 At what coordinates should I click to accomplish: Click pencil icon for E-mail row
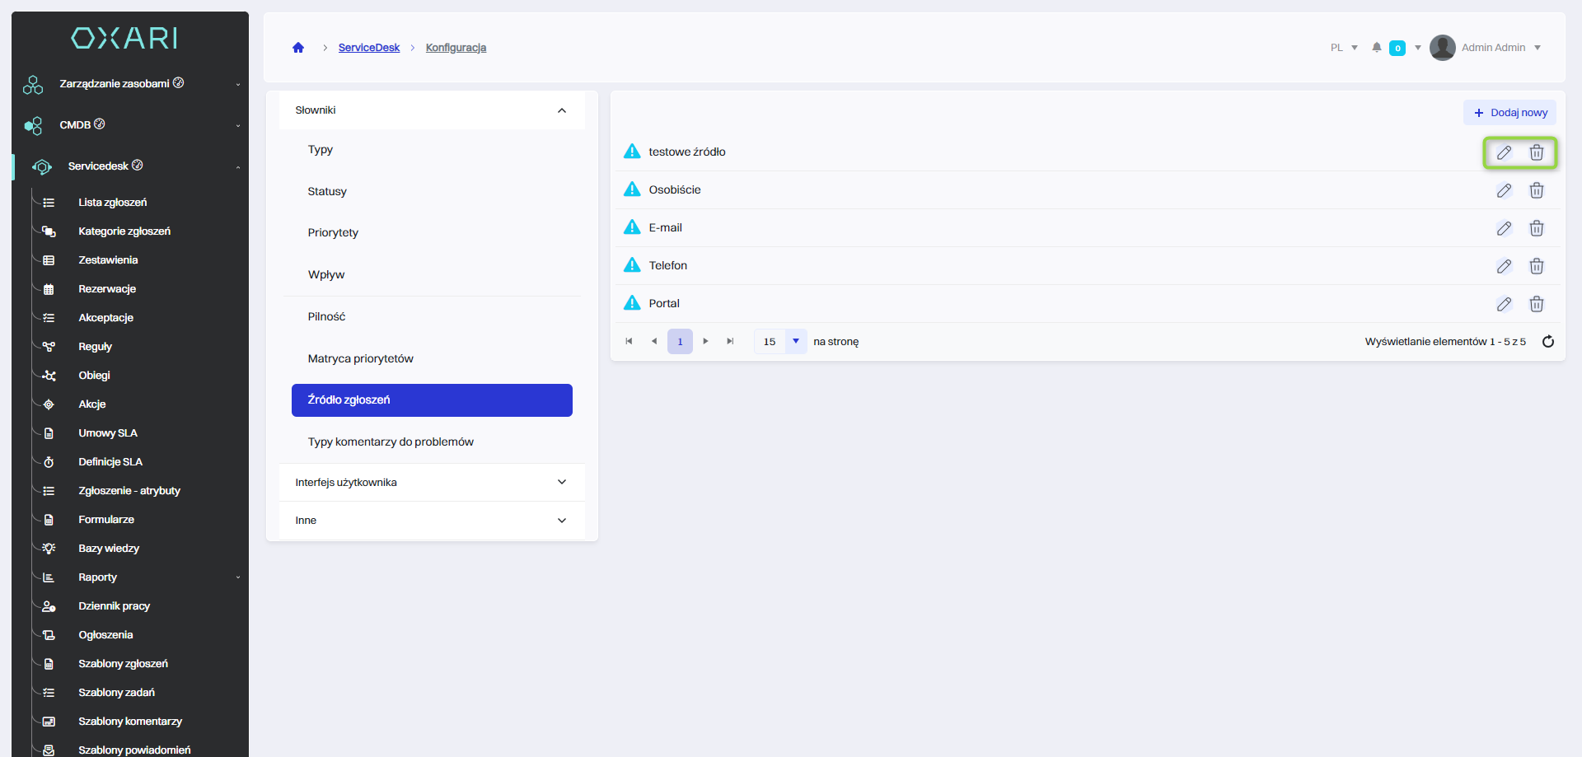[1504, 228]
